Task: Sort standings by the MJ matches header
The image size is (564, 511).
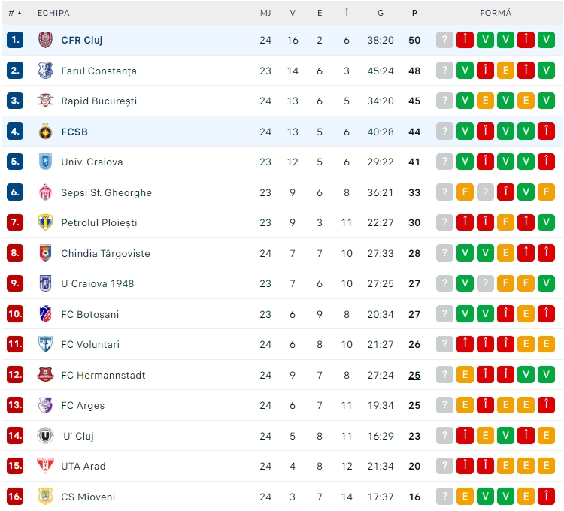Action: click(265, 13)
